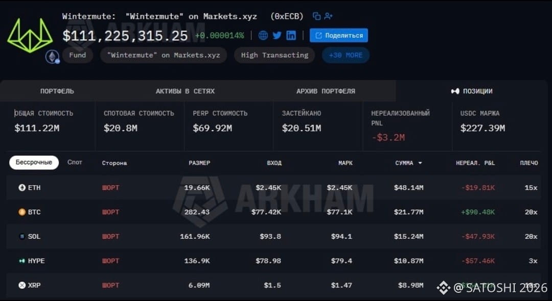
Task: Click the -$3.2M unrealized PNL value
Action: pyautogui.click(x=388, y=137)
